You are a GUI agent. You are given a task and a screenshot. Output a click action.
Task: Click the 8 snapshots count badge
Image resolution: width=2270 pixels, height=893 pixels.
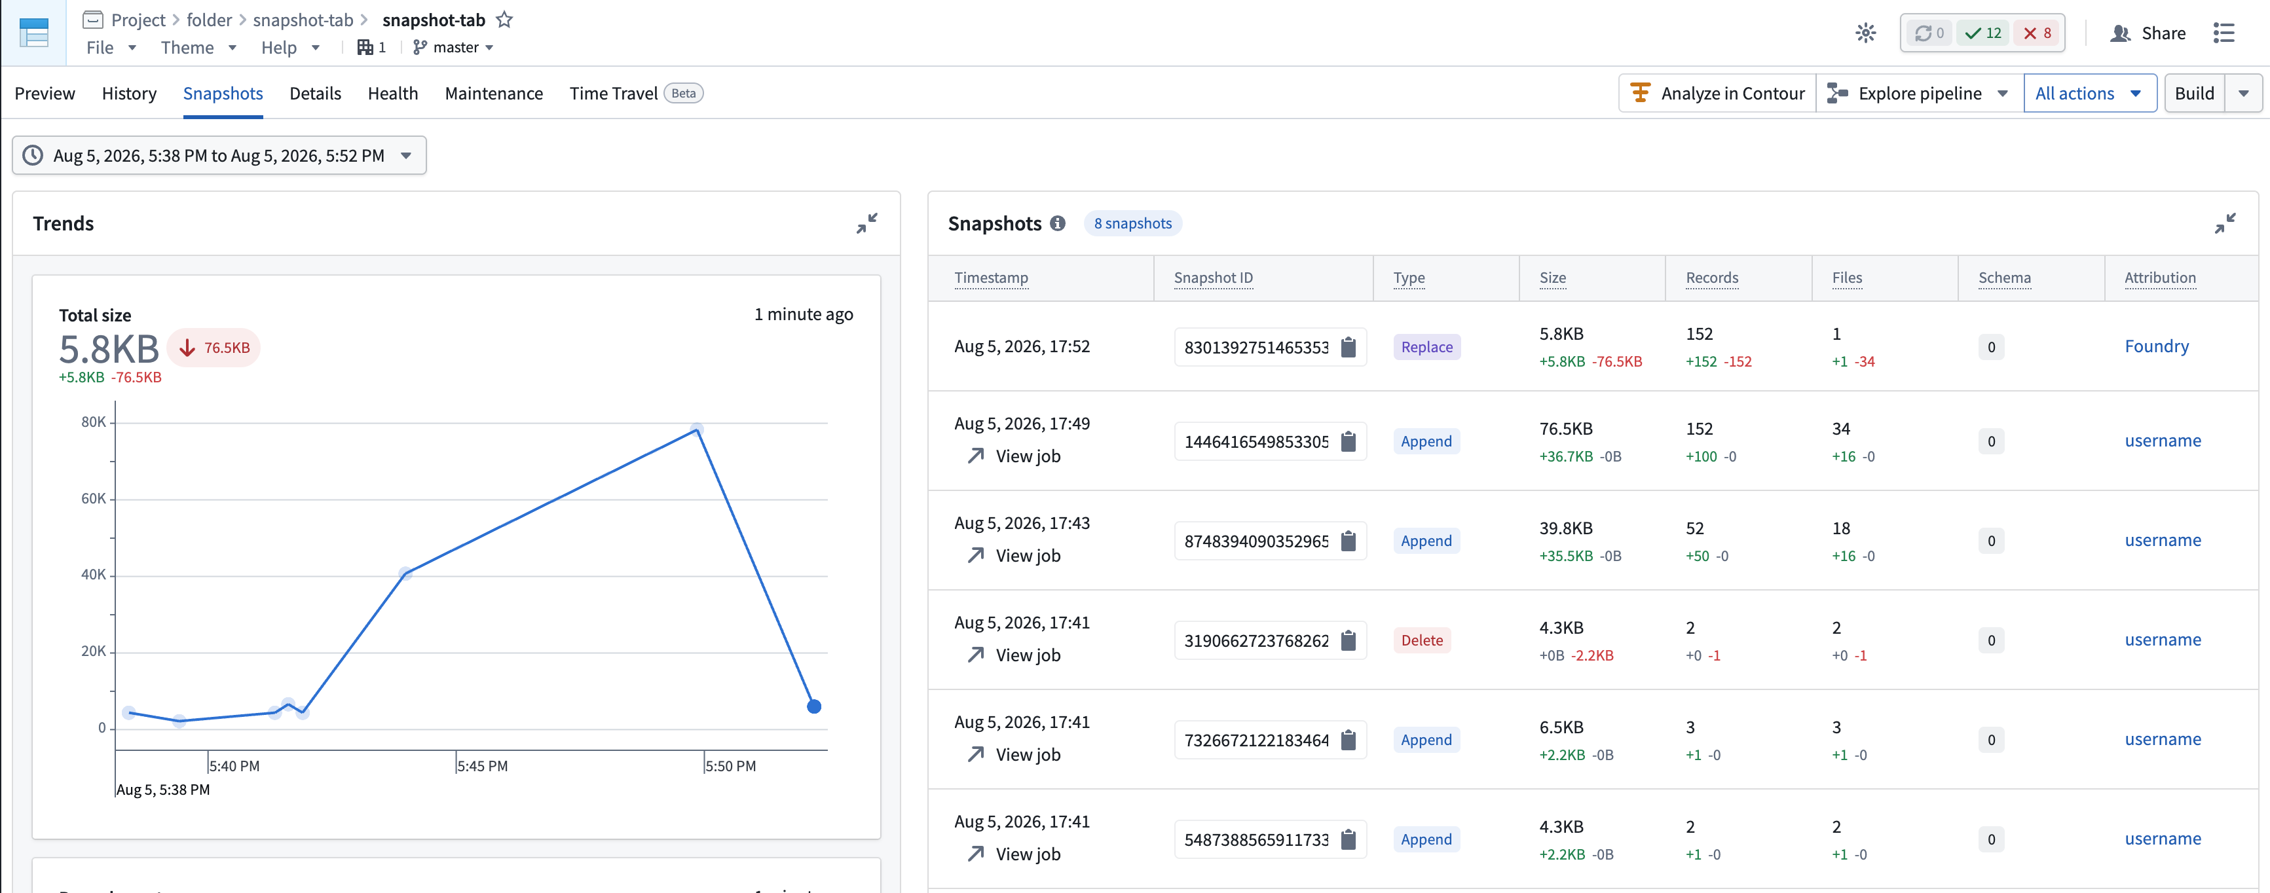[x=1132, y=224]
